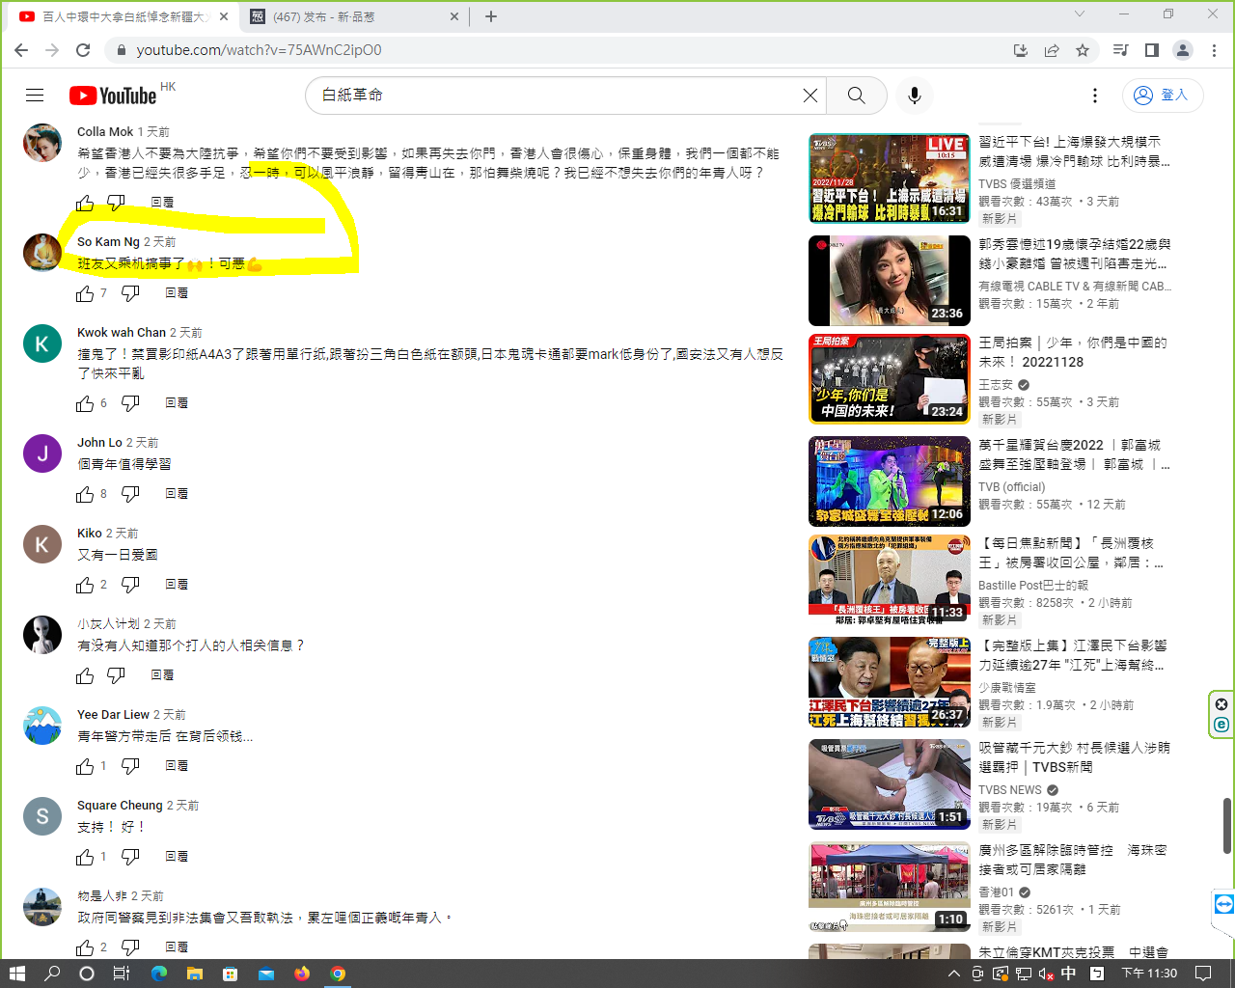
Task: Select the YouTube video browser tab
Action: pos(123,16)
